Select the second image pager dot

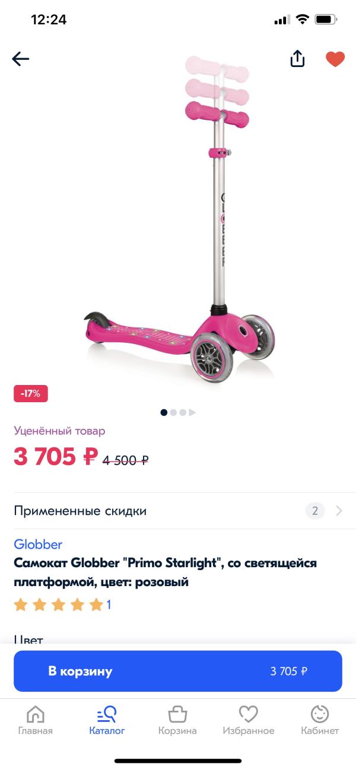pos(173,412)
